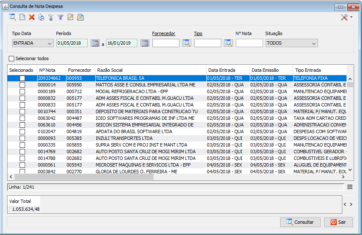Image resolution: width=362 pixels, height=235 pixels.
Task: Toggle the Selecionar todos checkbox
Action: point(11,58)
